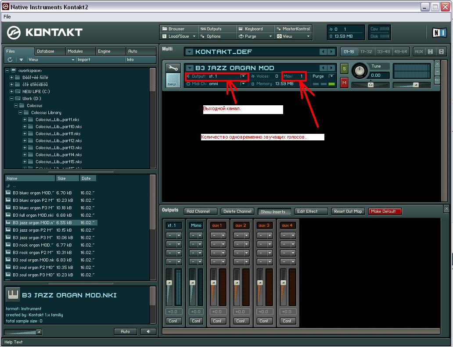Open the File menu
The image size is (453, 347).
click(7, 17)
